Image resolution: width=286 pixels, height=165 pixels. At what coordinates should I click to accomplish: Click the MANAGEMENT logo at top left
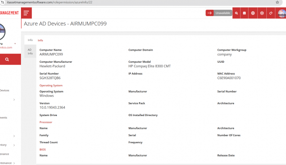click(x=9, y=13)
